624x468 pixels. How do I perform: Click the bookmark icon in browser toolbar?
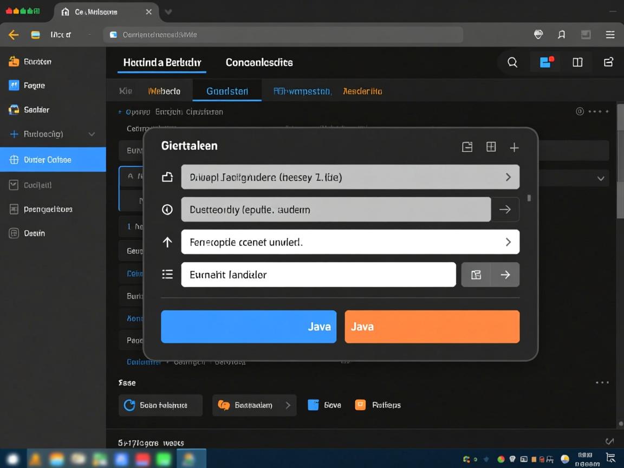click(x=562, y=35)
